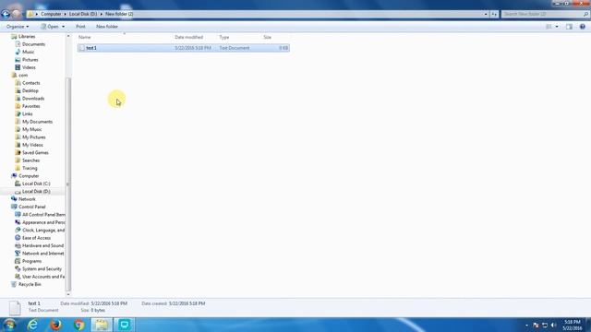Open My Videos folder
The width and height of the screenshot is (591, 332).
pyautogui.click(x=32, y=145)
